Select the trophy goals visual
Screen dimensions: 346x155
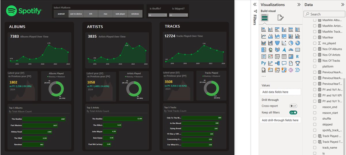coord(298,63)
